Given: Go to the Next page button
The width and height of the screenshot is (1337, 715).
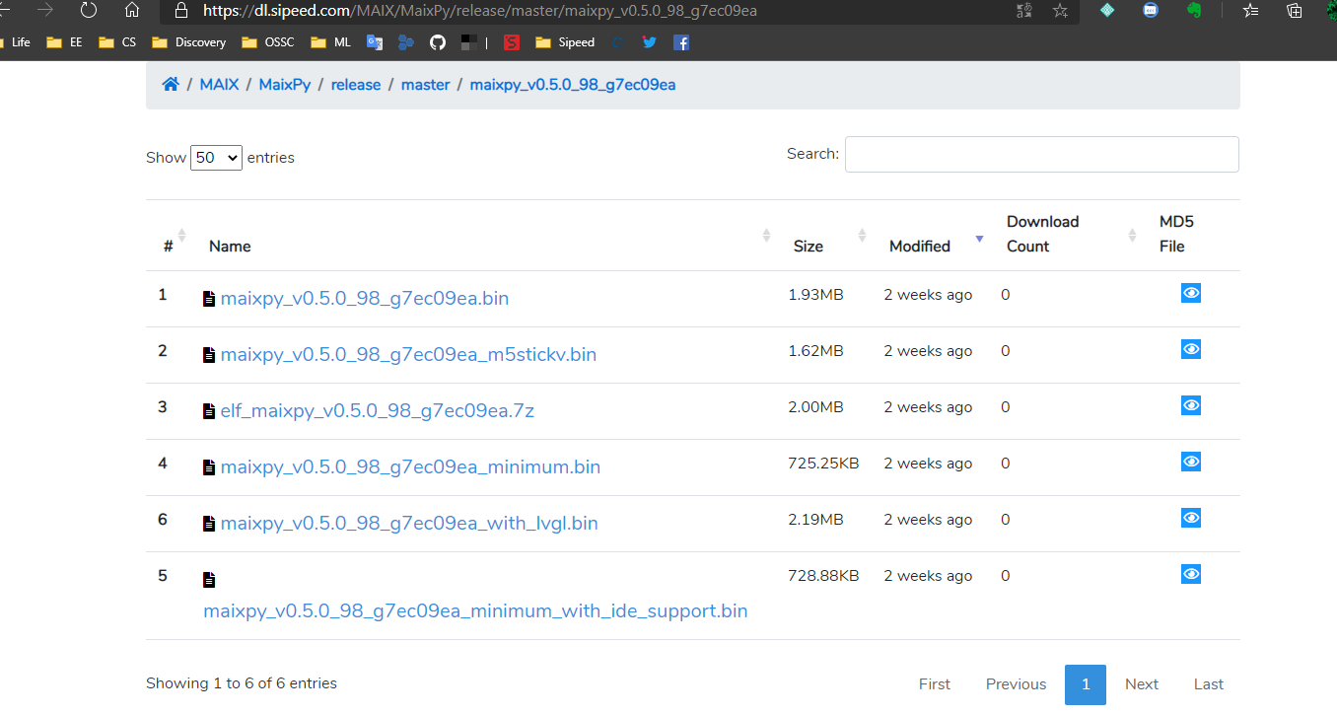Looking at the screenshot, I should pos(1141,684).
